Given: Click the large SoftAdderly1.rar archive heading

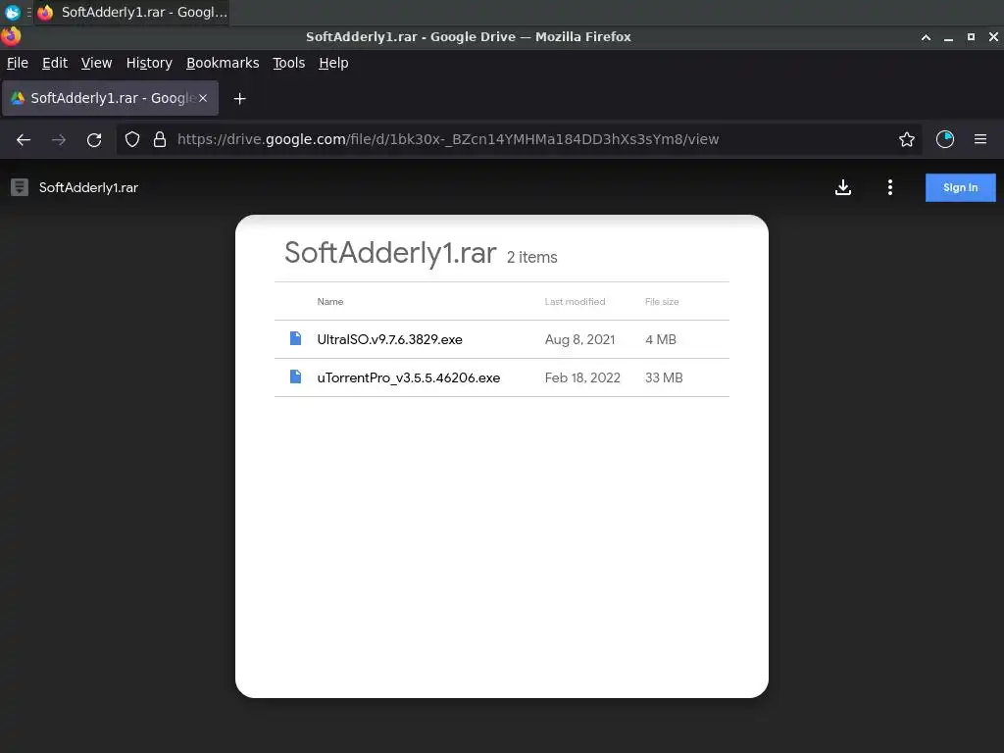Looking at the screenshot, I should pyautogui.click(x=390, y=253).
